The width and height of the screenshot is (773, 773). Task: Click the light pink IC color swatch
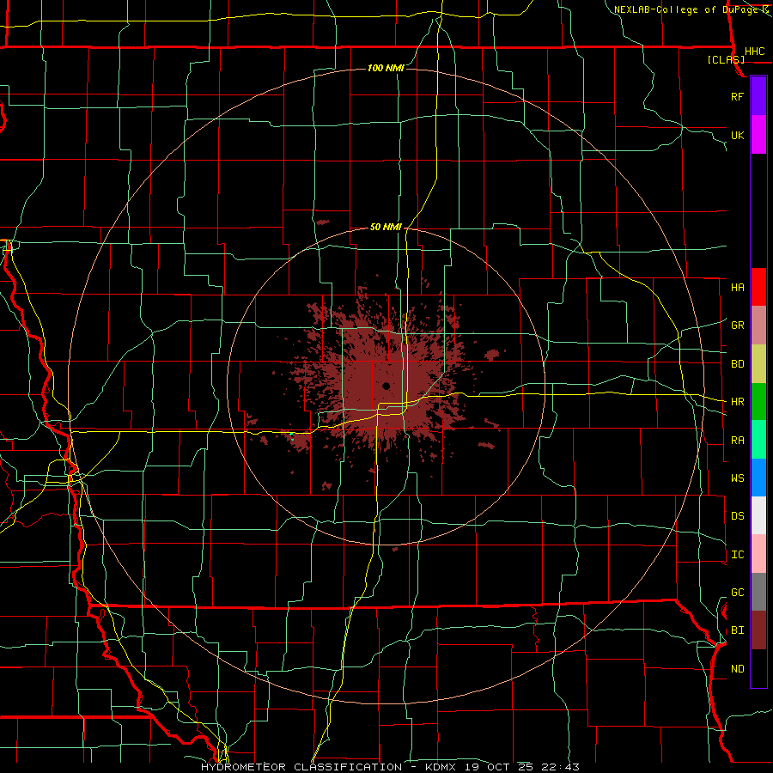(758, 554)
